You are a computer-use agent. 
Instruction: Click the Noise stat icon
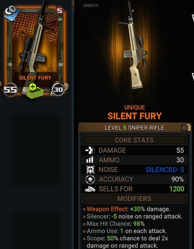[x=90, y=170]
